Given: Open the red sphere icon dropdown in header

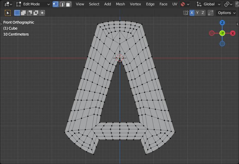Looking at the screenshot, I should pos(185,4).
